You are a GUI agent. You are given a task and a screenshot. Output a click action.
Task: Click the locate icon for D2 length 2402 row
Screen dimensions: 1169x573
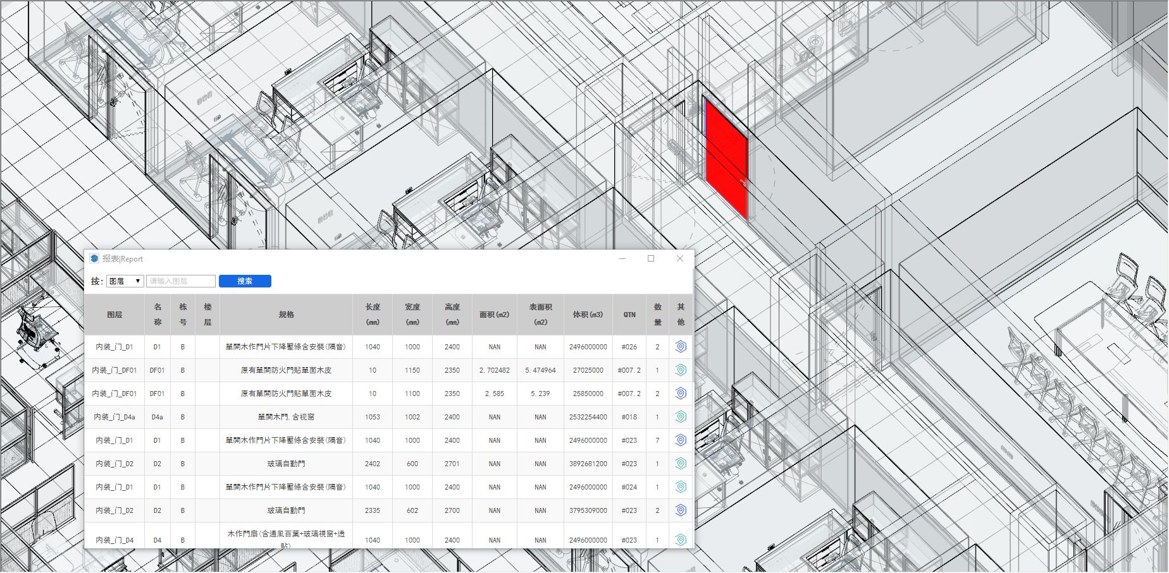(681, 464)
